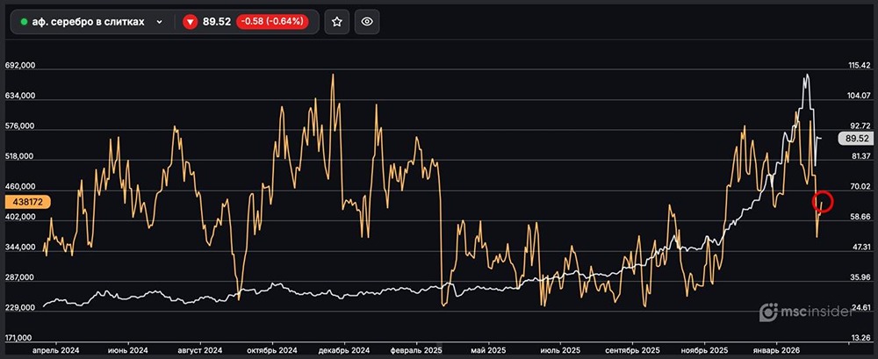This screenshot has width=878, height=359.
Task: Click the 171,000 left axis value
Action: point(19,338)
